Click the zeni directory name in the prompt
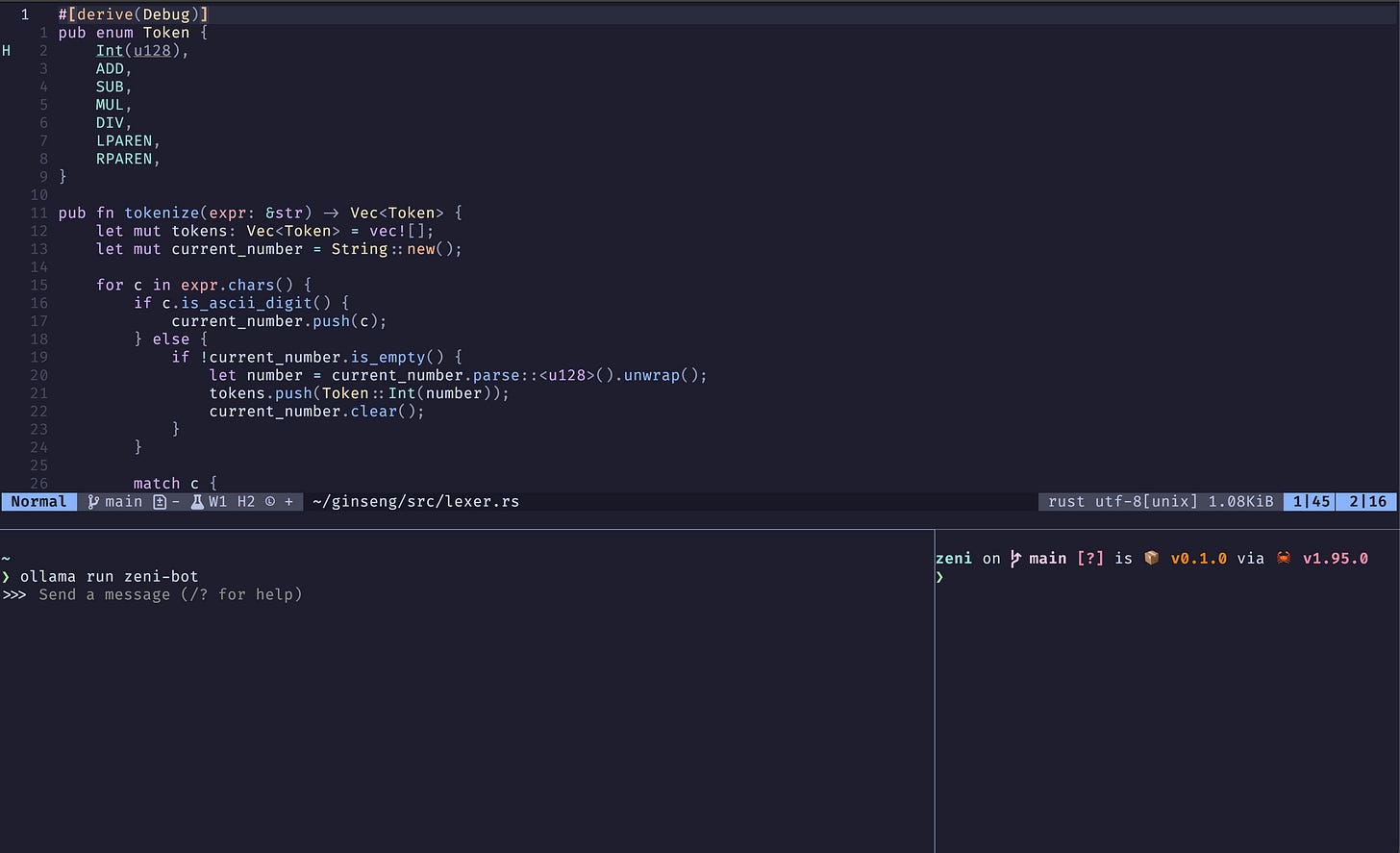Screen dimensions: 1400x853 953,559
